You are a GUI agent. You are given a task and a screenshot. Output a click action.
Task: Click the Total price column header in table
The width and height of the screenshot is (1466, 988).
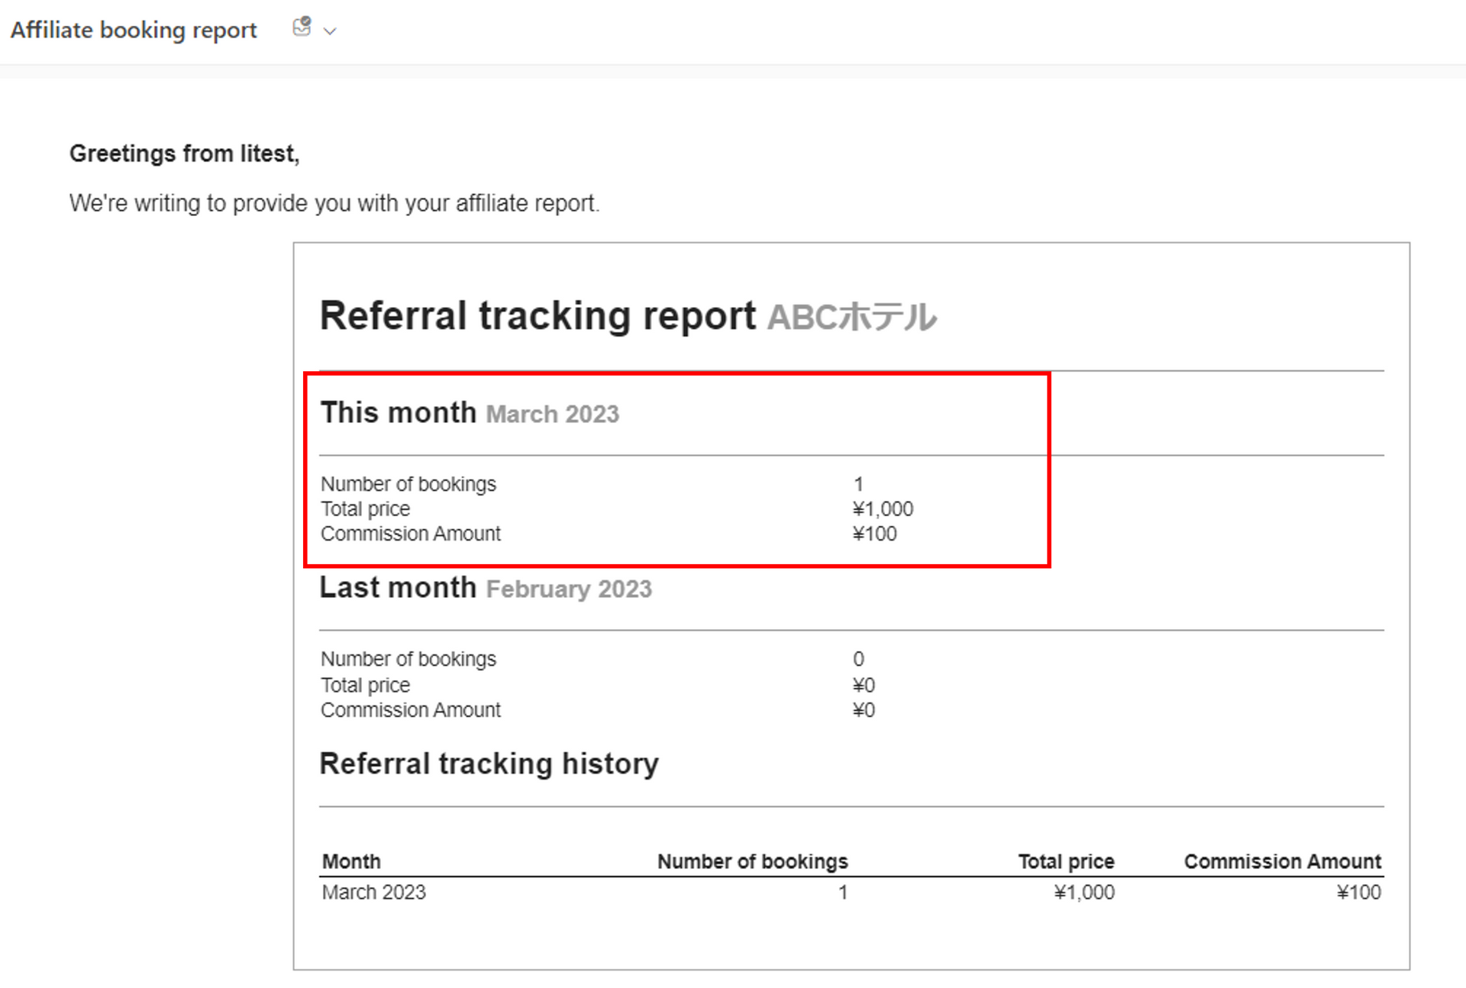pos(1066,861)
